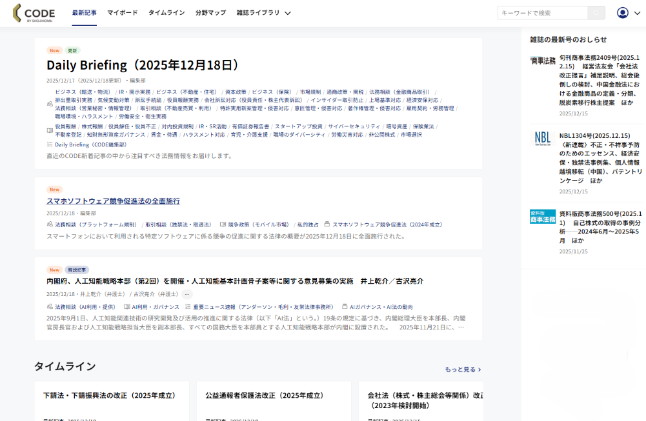The image size is (646, 421).
Task: Click the 資料版商事法務 magazine logo
Action: (x=543, y=217)
